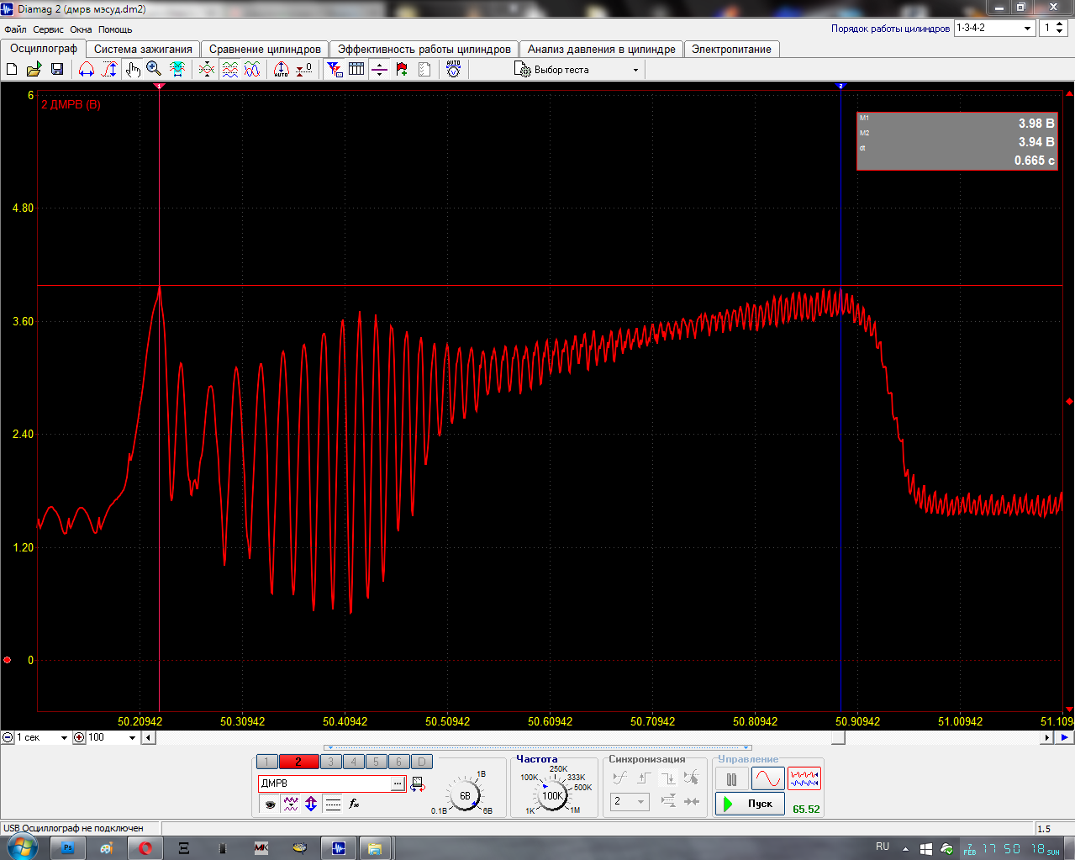Viewport: 1075px width, 860px height.
Task: Click the crossed waveforms overlay icon
Action: coord(206,70)
